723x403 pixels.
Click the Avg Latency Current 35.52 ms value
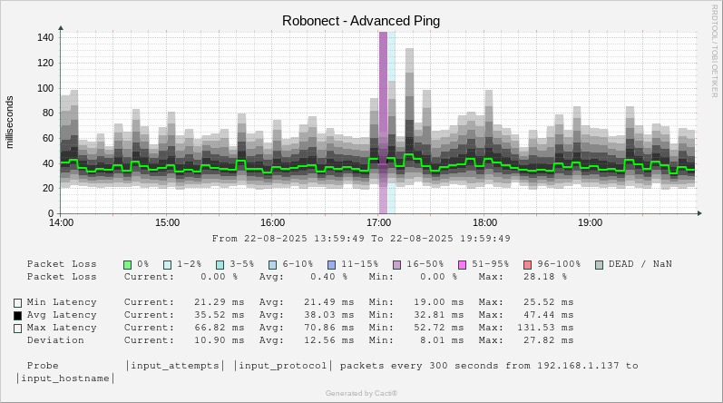(x=219, y=315)
